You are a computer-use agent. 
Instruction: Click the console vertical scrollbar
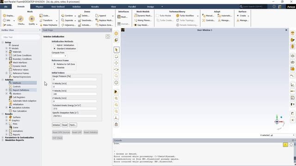295,154
